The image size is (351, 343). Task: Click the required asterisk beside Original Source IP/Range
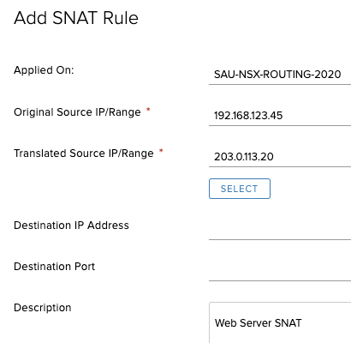coord(148,110)
